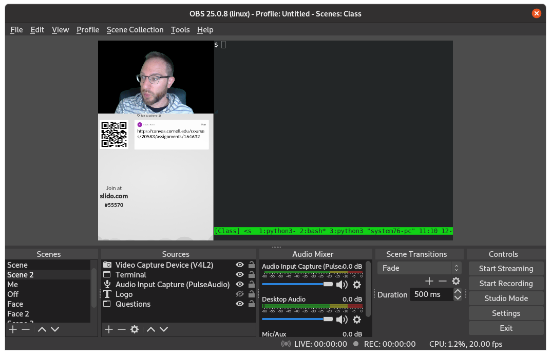551x355 pixels.
Task: Select the Off scene
Action: 48,294
